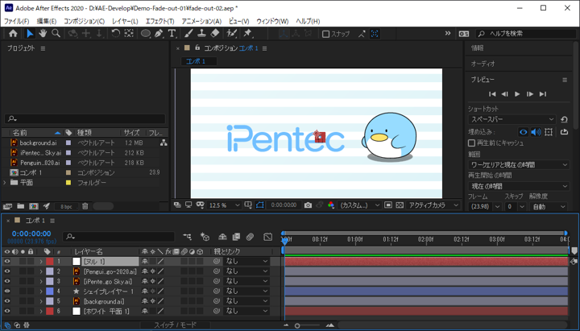Expand the ヌル 1 layer properties

tap(41, 262)
